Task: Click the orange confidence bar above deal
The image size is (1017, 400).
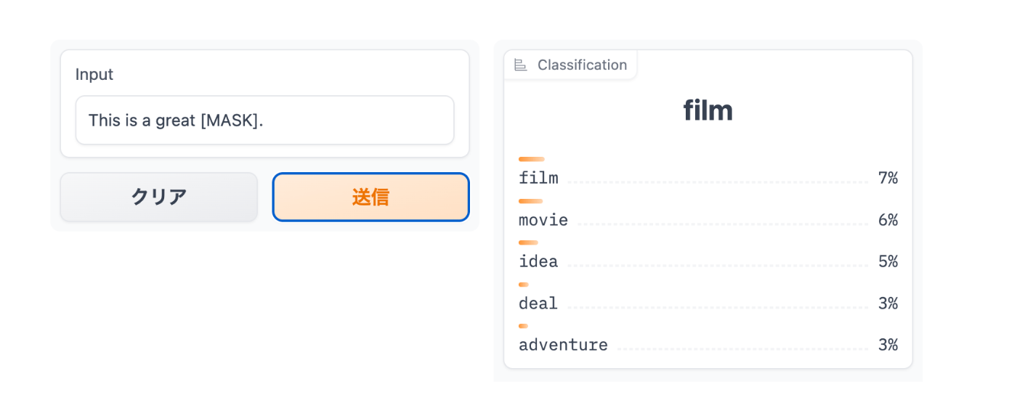Action: coord(523,285)
